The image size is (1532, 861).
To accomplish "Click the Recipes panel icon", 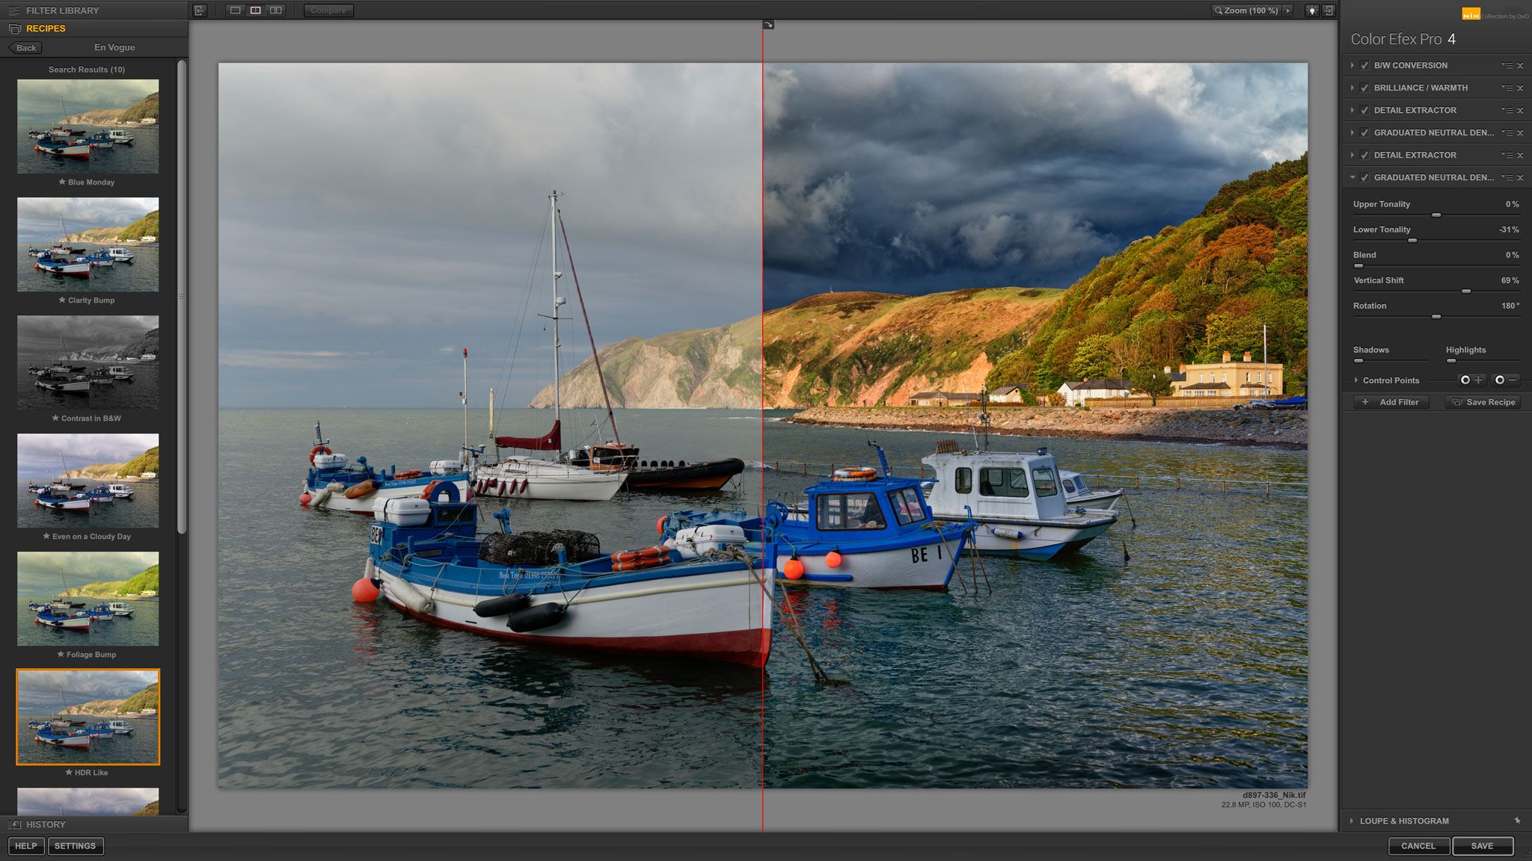I will pyautogui.click(x=14, y=28).
